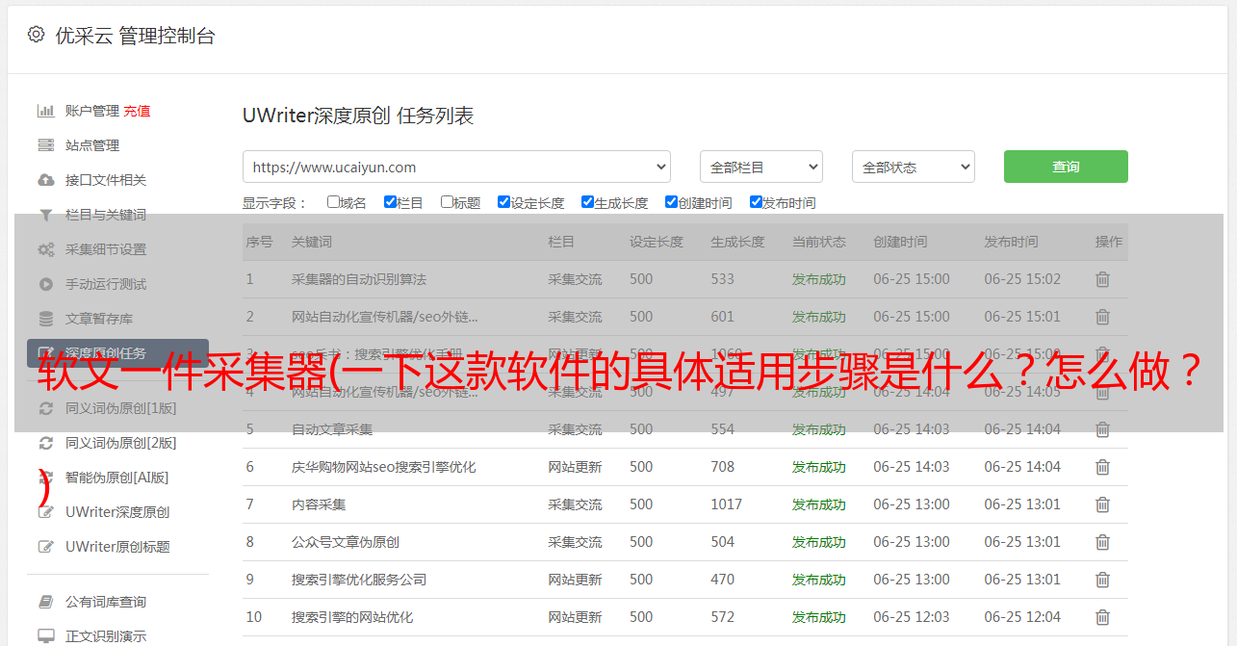Screen dimensions: 1237x646
Task: Click 采集交流 in the 内容采集 row
Action: point(575,504)
